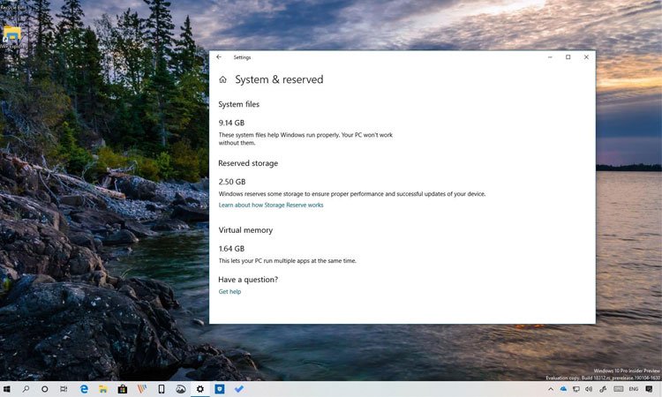The image size is (662, 397).
Task: Open File Explorer from the taskbar
Action: pos(103,389)
